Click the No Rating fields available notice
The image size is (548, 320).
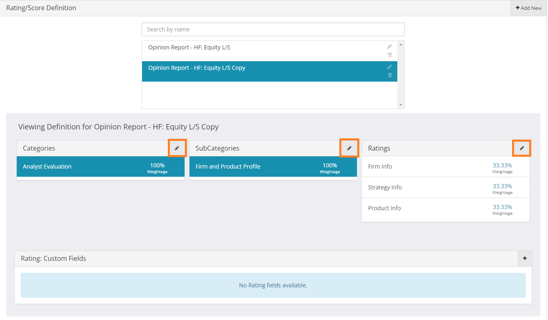click(273, 285)
